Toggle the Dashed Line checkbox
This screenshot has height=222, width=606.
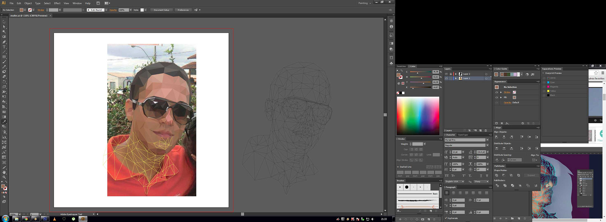click(x=398, y=167)
